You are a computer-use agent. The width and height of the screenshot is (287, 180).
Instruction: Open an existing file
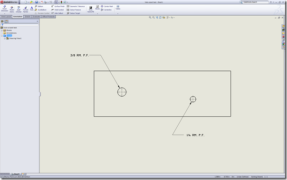pyautogui.click(x=31, y=2)
